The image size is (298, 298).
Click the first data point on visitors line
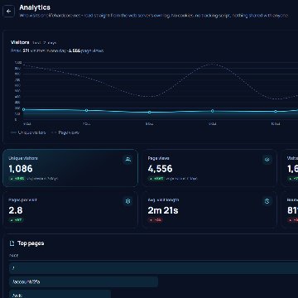tap(23, 109)
